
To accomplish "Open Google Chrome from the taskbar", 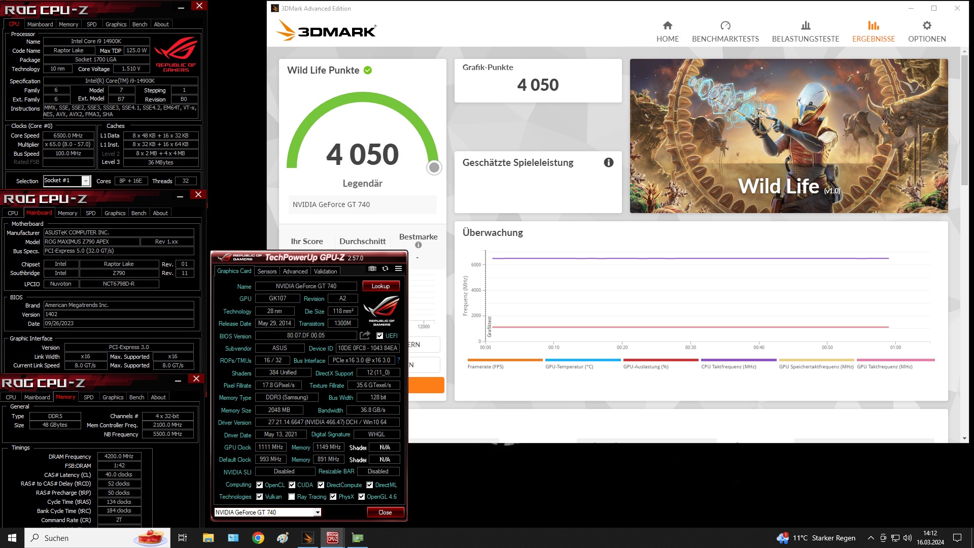I will click(x=258, y=538).
